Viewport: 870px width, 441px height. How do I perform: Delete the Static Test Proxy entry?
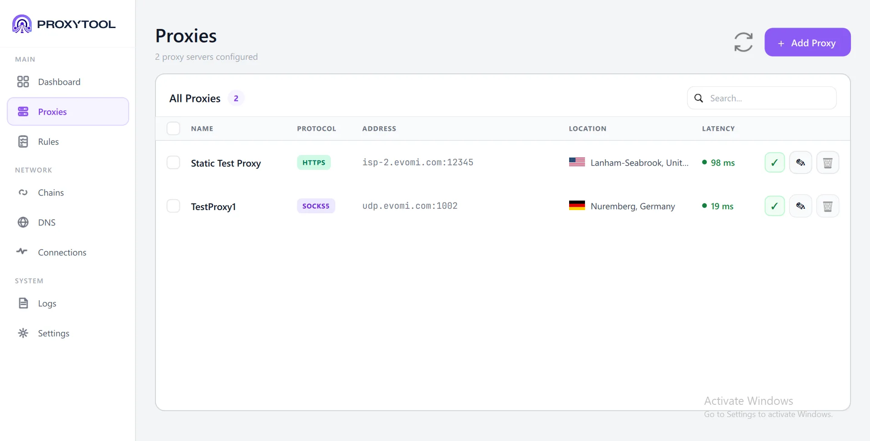828,163
